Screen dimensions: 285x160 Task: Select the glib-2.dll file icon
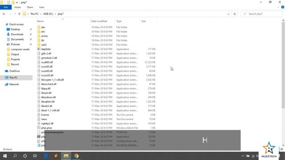coord(39,53)
